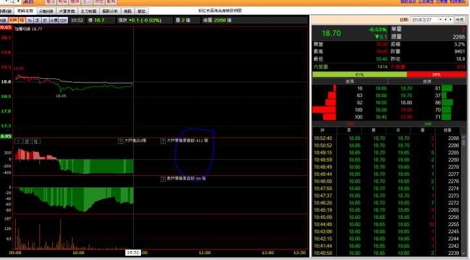Click the bid price 18.65 in the order book
This screenshot has width=470, height=260.
pos(381,88)
